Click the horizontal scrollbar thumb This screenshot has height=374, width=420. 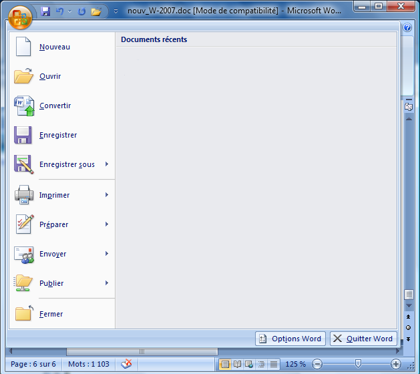[x=142, y=351]
